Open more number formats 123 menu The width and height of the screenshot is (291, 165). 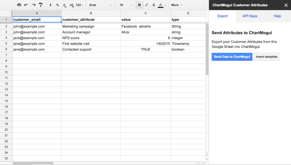click(x=80, y=5)
